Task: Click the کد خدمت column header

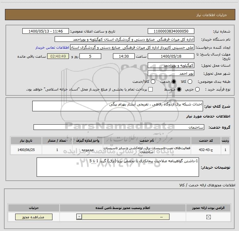Action: point(206,140)
